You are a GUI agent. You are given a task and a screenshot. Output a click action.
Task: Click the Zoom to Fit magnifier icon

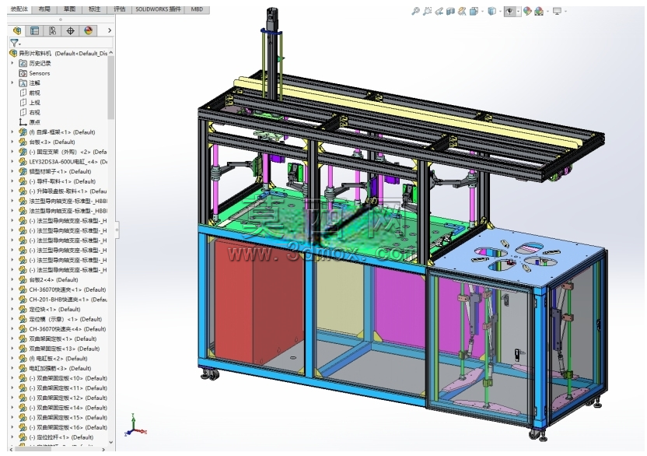point(415,11)
